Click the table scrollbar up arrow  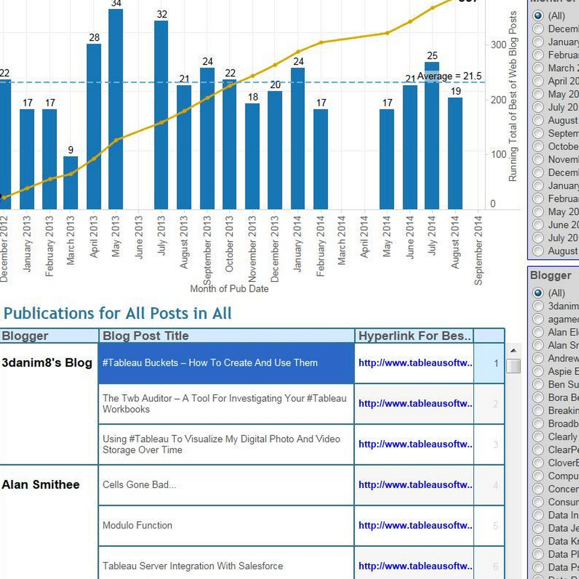513,351
